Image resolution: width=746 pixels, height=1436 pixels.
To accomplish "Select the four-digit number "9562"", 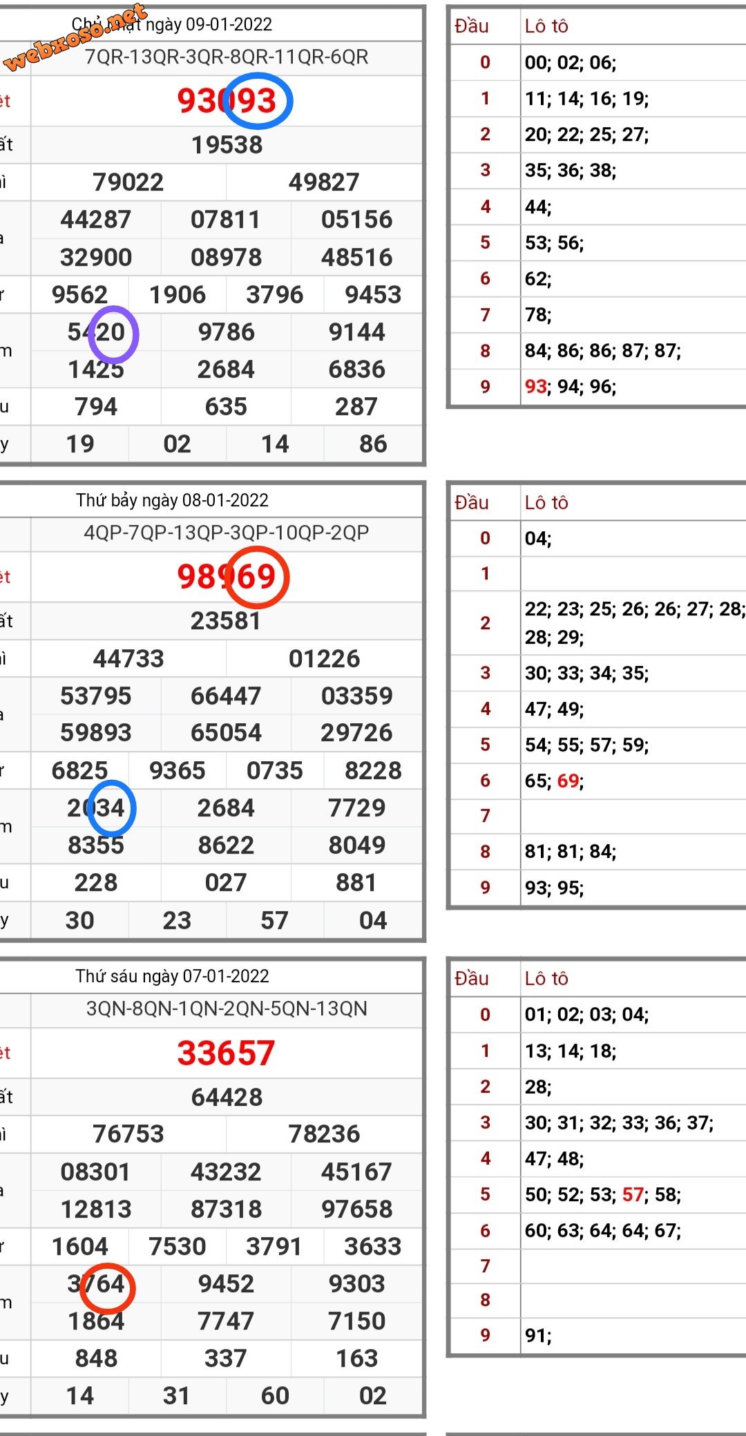I will [x=79, y=295].
